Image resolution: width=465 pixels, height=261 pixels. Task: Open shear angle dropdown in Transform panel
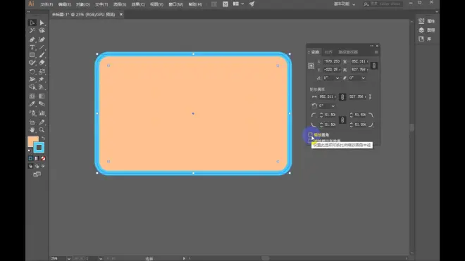364,78
